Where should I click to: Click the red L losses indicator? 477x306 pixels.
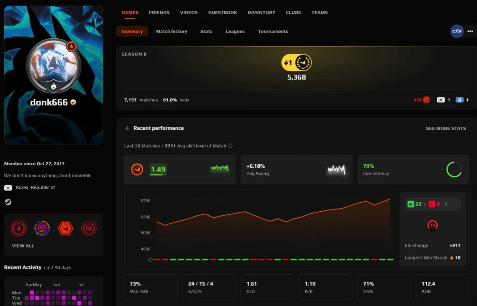click(x=432, y=204)
